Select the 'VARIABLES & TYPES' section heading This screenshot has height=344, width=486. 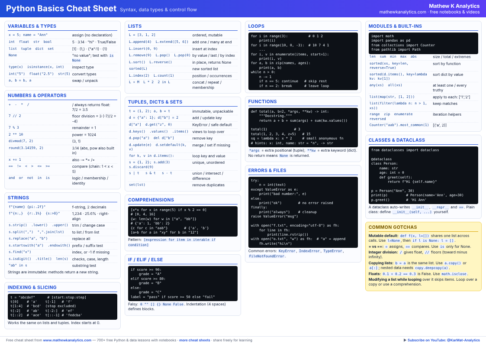point(32,26)
